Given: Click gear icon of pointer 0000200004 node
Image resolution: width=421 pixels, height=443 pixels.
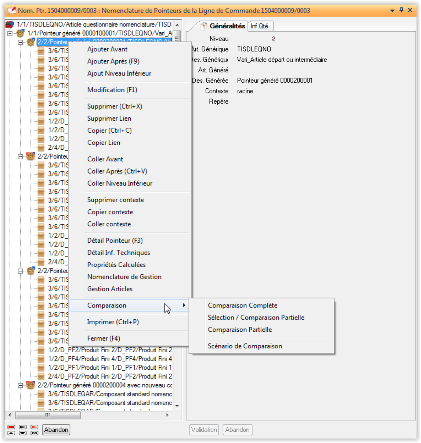Looking at the screenshot, I should (30, 385).
